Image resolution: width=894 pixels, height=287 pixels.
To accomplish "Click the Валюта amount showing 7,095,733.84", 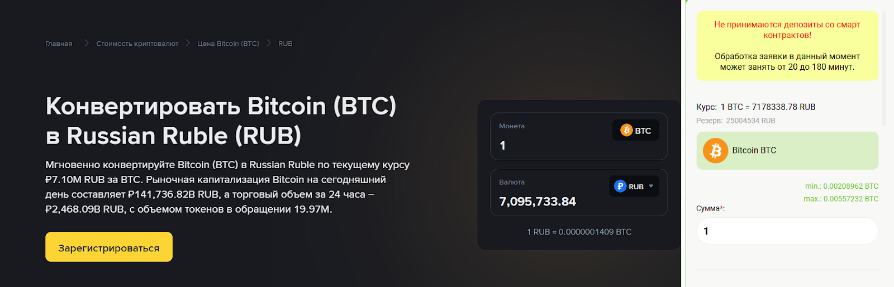I will pyautogui.click(x=538, y=202).
